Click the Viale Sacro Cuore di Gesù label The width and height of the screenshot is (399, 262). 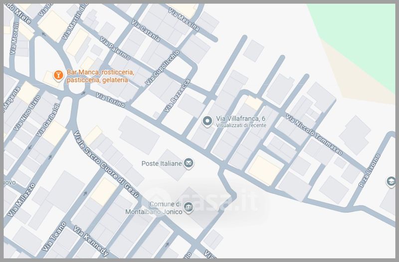pyautogui.click(x=106, y=163)
